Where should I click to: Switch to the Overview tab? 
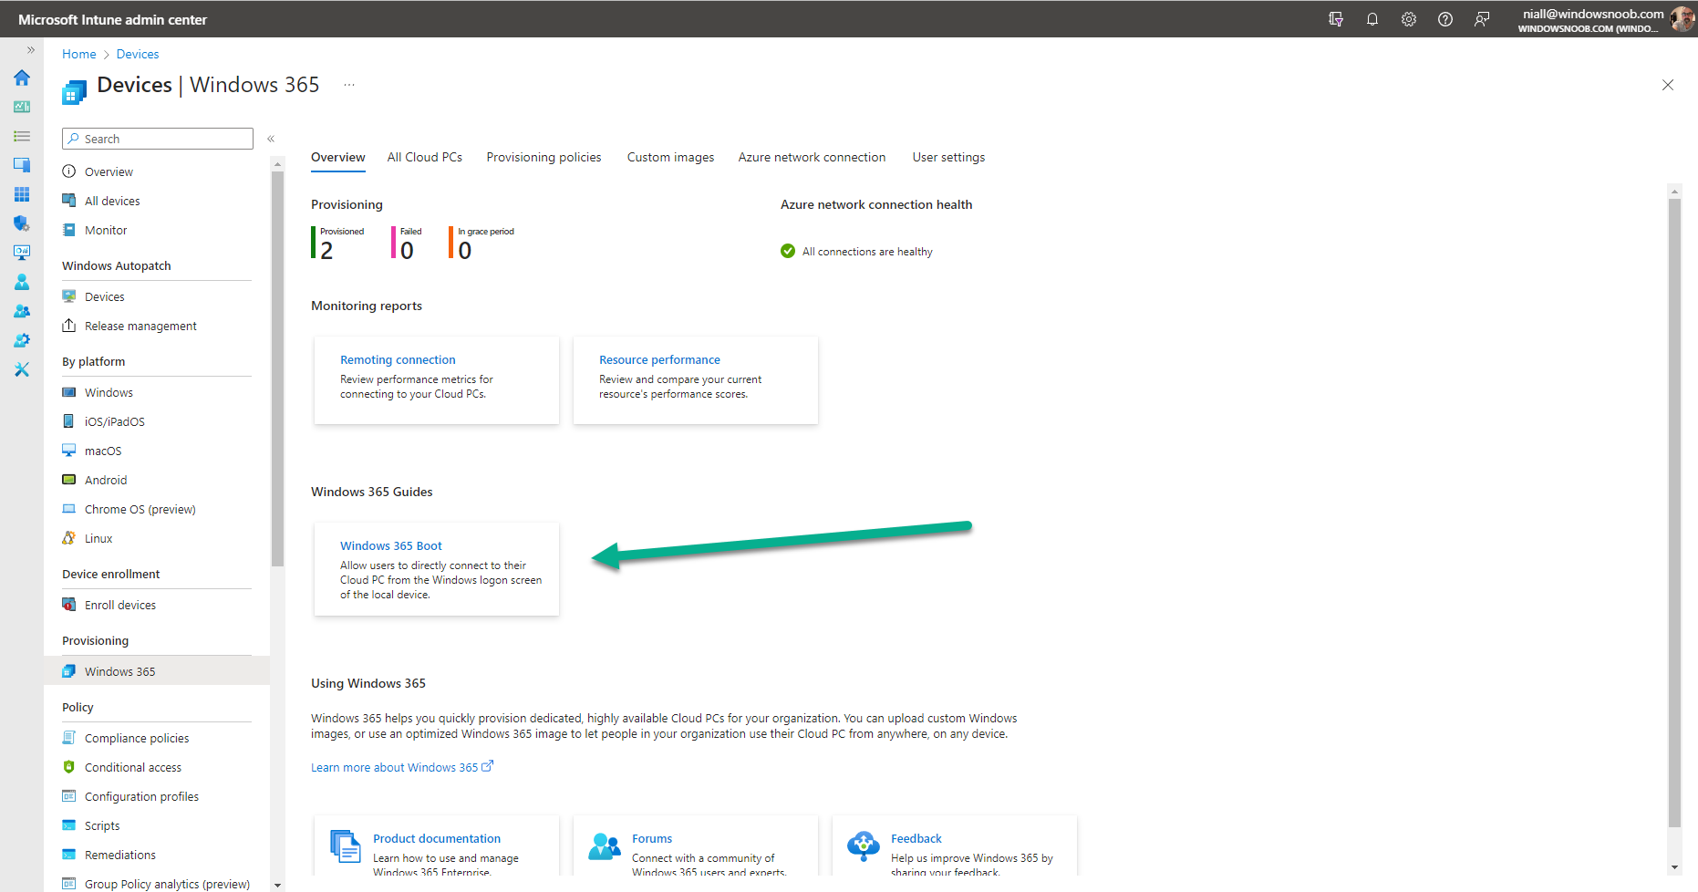(338, 157)
